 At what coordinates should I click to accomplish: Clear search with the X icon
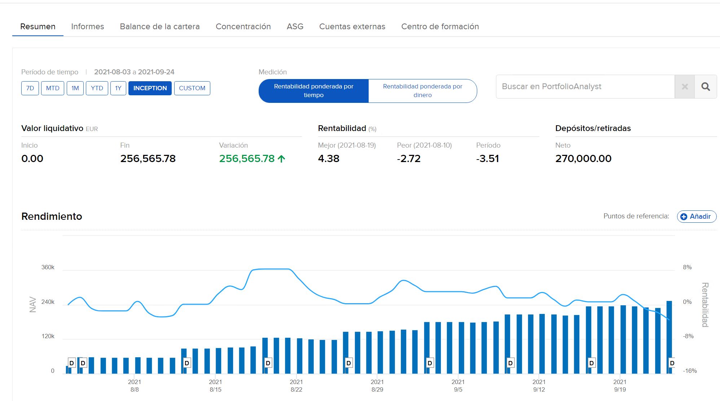(x=685, y=87)
